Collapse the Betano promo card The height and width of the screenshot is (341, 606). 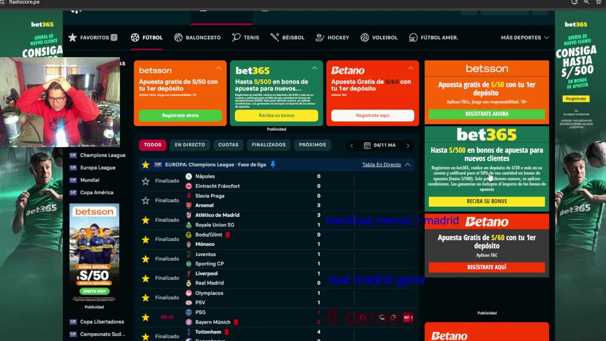click(410, 68)
